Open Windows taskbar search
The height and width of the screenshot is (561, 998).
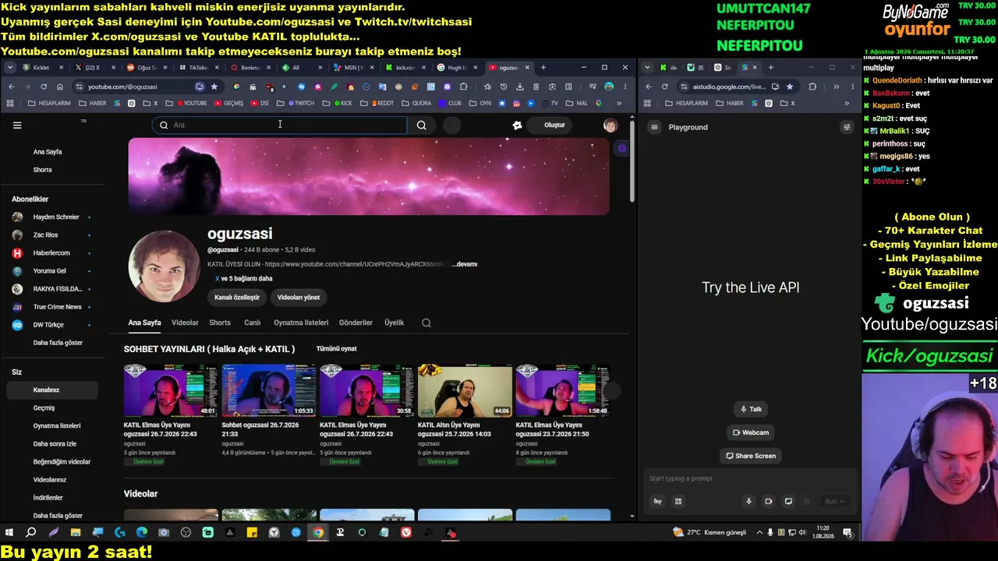[31, 533]
